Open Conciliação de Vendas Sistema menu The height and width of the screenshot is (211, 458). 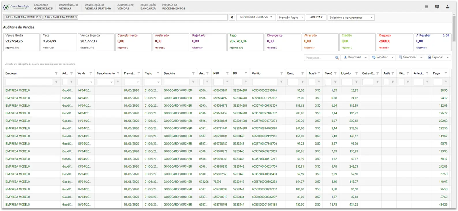[x=98, y=7]
